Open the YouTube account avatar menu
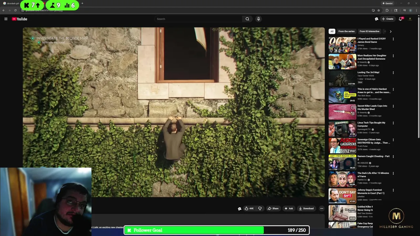 410,19
